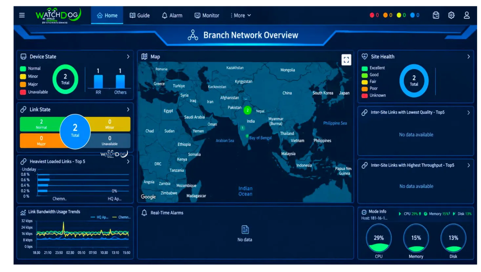Click the user profile icon
The image size is (481, 272).
(467, 15)
